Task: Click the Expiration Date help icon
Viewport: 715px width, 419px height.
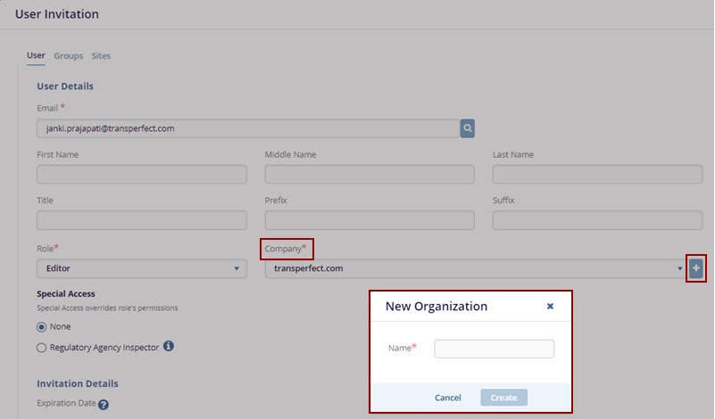Action: pos(104,405)
